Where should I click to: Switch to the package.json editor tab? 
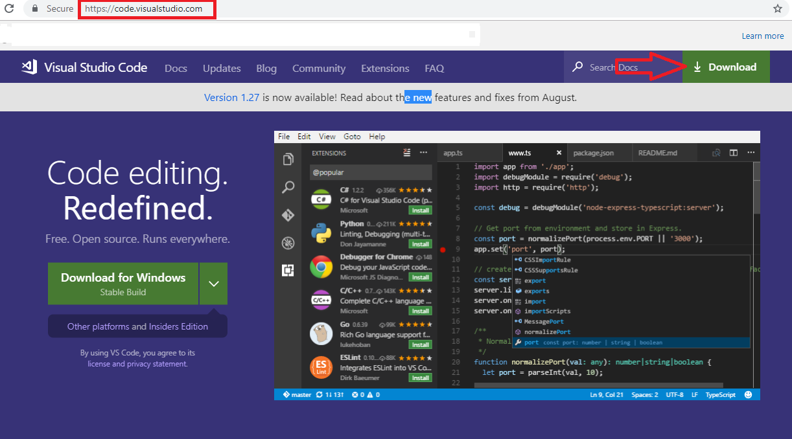click(600, 153)
